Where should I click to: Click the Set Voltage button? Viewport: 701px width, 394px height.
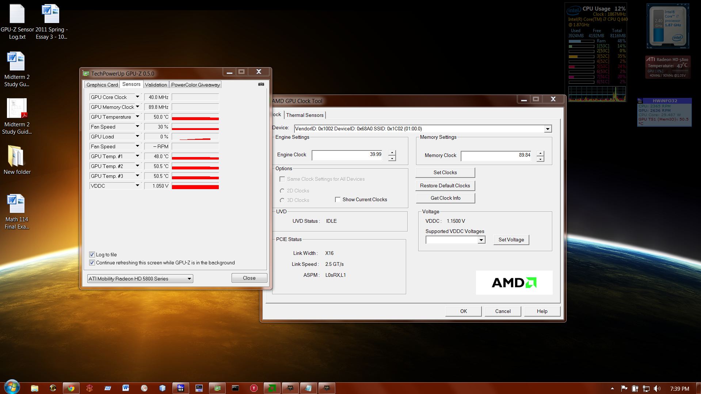coord(511,240)
